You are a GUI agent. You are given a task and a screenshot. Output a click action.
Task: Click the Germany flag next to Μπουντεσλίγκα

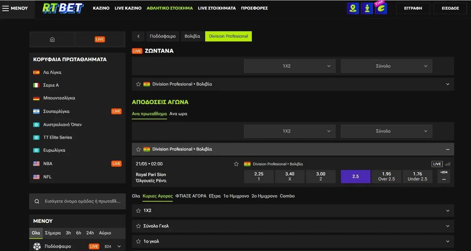pyautogui.click(x=36, y=98)
